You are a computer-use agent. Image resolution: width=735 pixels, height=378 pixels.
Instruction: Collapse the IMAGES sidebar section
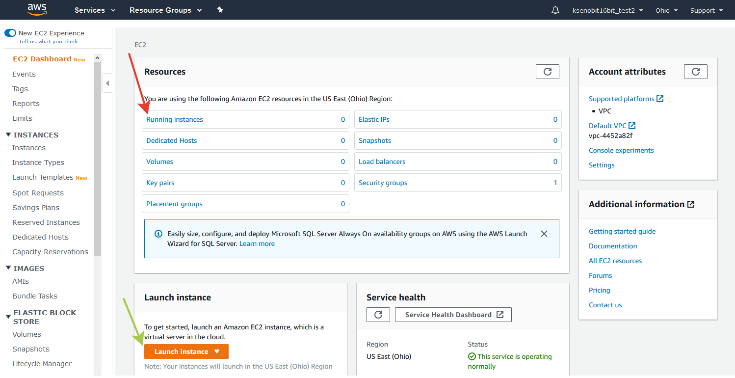click(x=8, y=269)
